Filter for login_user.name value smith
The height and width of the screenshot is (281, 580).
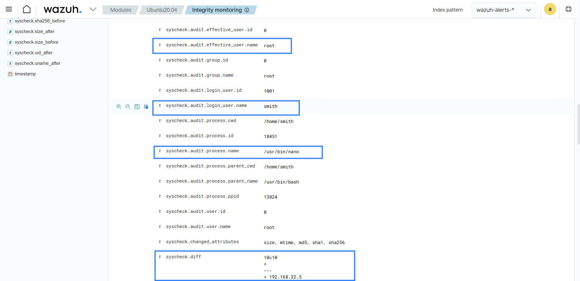[x=119, y=107]
